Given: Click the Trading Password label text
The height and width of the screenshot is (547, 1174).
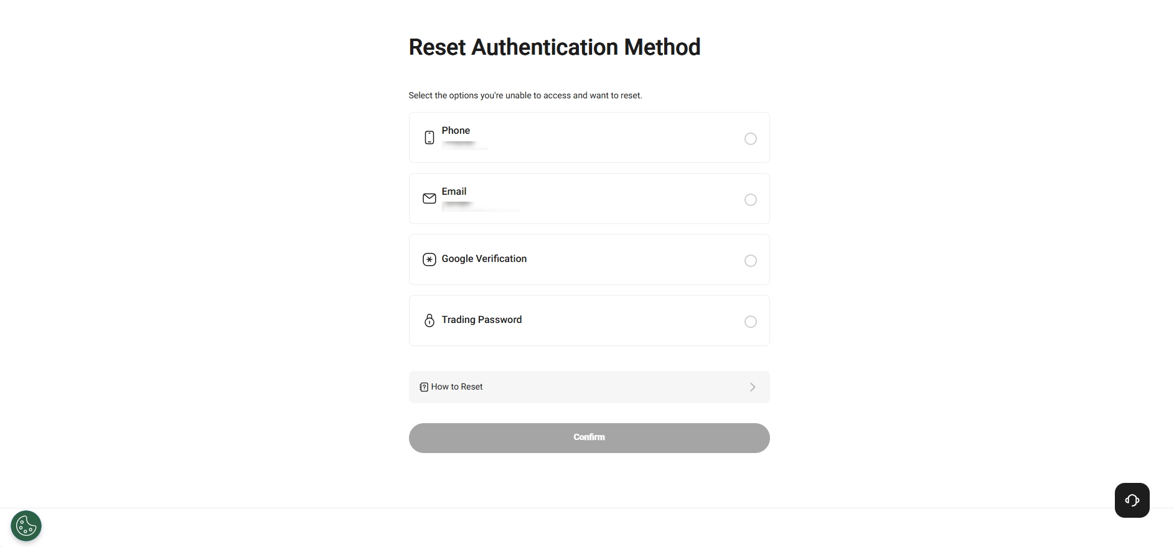Looking at the screenshot, I should click(x=481, y=320).
